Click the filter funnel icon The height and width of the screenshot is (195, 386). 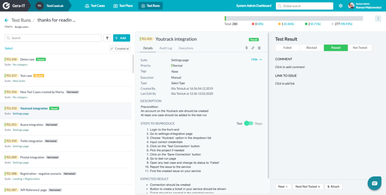click(107, 38)
